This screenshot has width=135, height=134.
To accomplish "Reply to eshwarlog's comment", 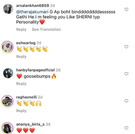I will coord(21,56).
